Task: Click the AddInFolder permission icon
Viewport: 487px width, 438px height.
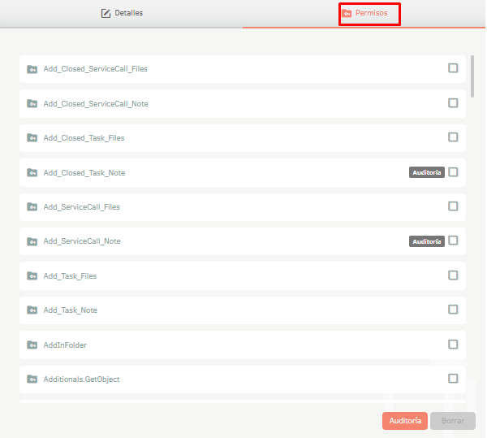Action: coord(32,345)
